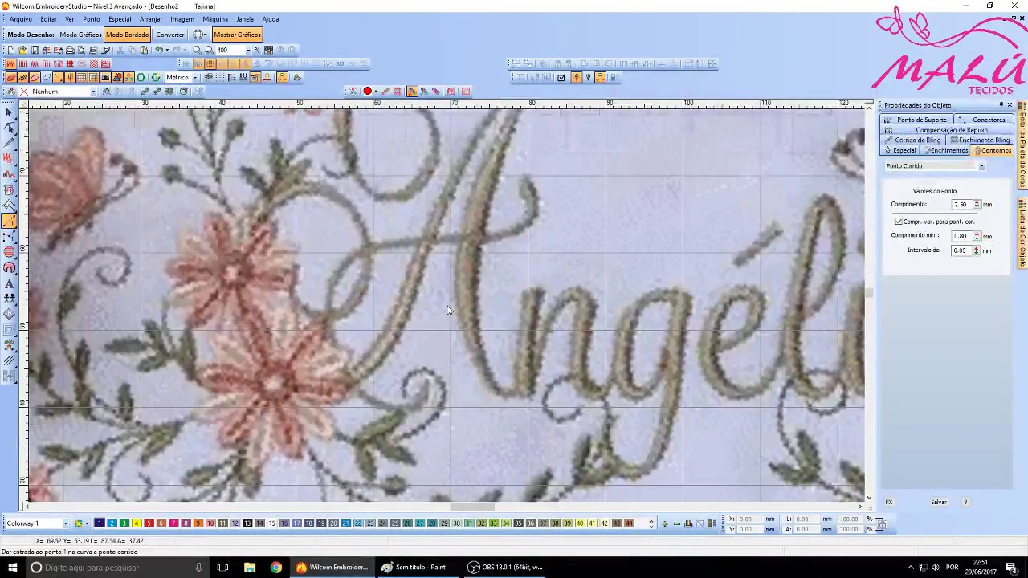Click the Comprimento value spinner arrows
1028x578 pixels.
pyautogui.click(x=977, y=205)
